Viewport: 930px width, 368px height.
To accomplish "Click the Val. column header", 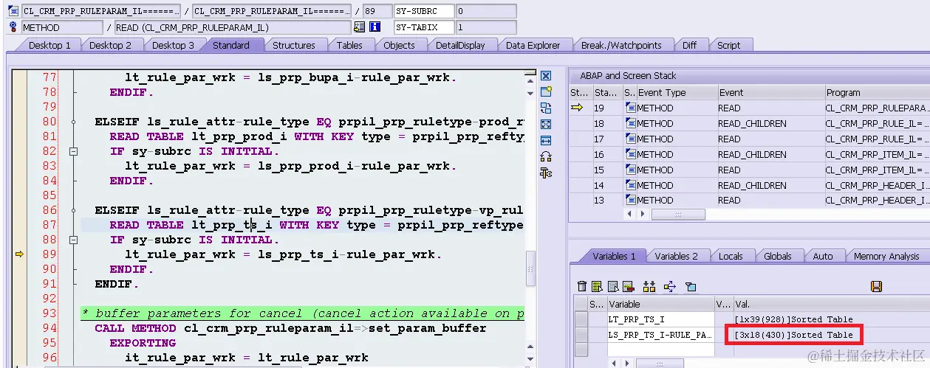I will click(831, 304).
